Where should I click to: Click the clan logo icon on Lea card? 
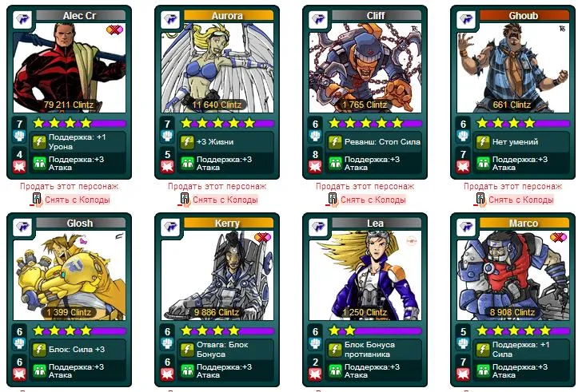pos(318,226)
